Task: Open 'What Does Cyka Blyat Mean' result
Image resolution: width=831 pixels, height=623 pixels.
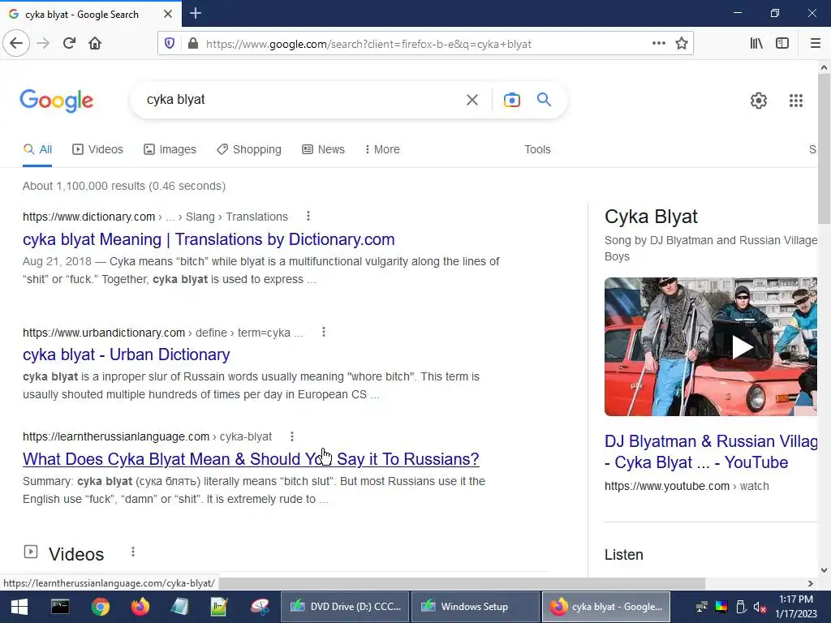Action: tap(251, 459)
